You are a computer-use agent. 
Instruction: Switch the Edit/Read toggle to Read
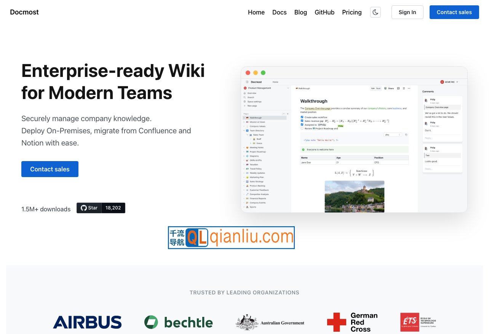(x=379, y=88)
